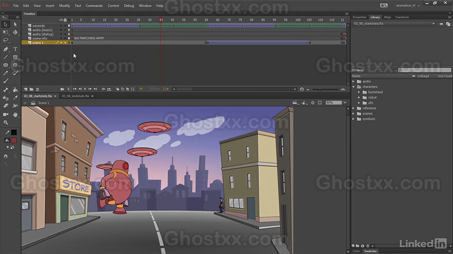Open the File menu
Image resolution: width=453 pixels, height=254 pixels.
[x=16, y=6]
